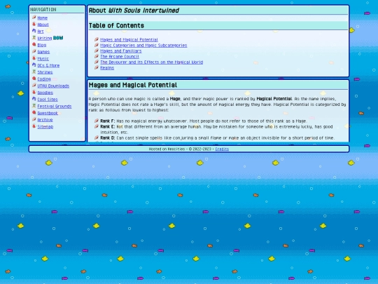
Task: Open the Credits link in footer
Action: click(222, 149)
